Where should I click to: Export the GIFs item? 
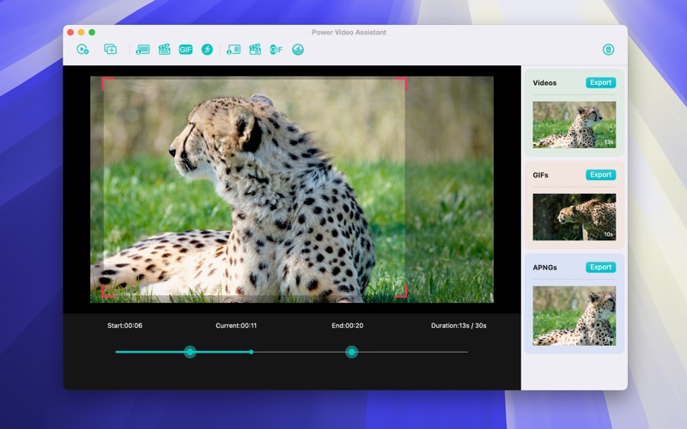pyautogui.click(x=600, y=175)
